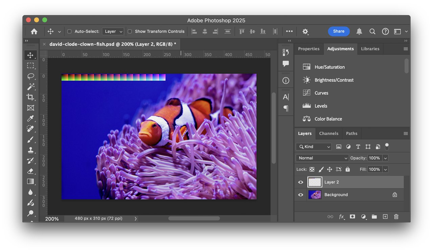433x252 pixels.
Task: Check Show Transform Controls
Action: (x=130, y=31)
